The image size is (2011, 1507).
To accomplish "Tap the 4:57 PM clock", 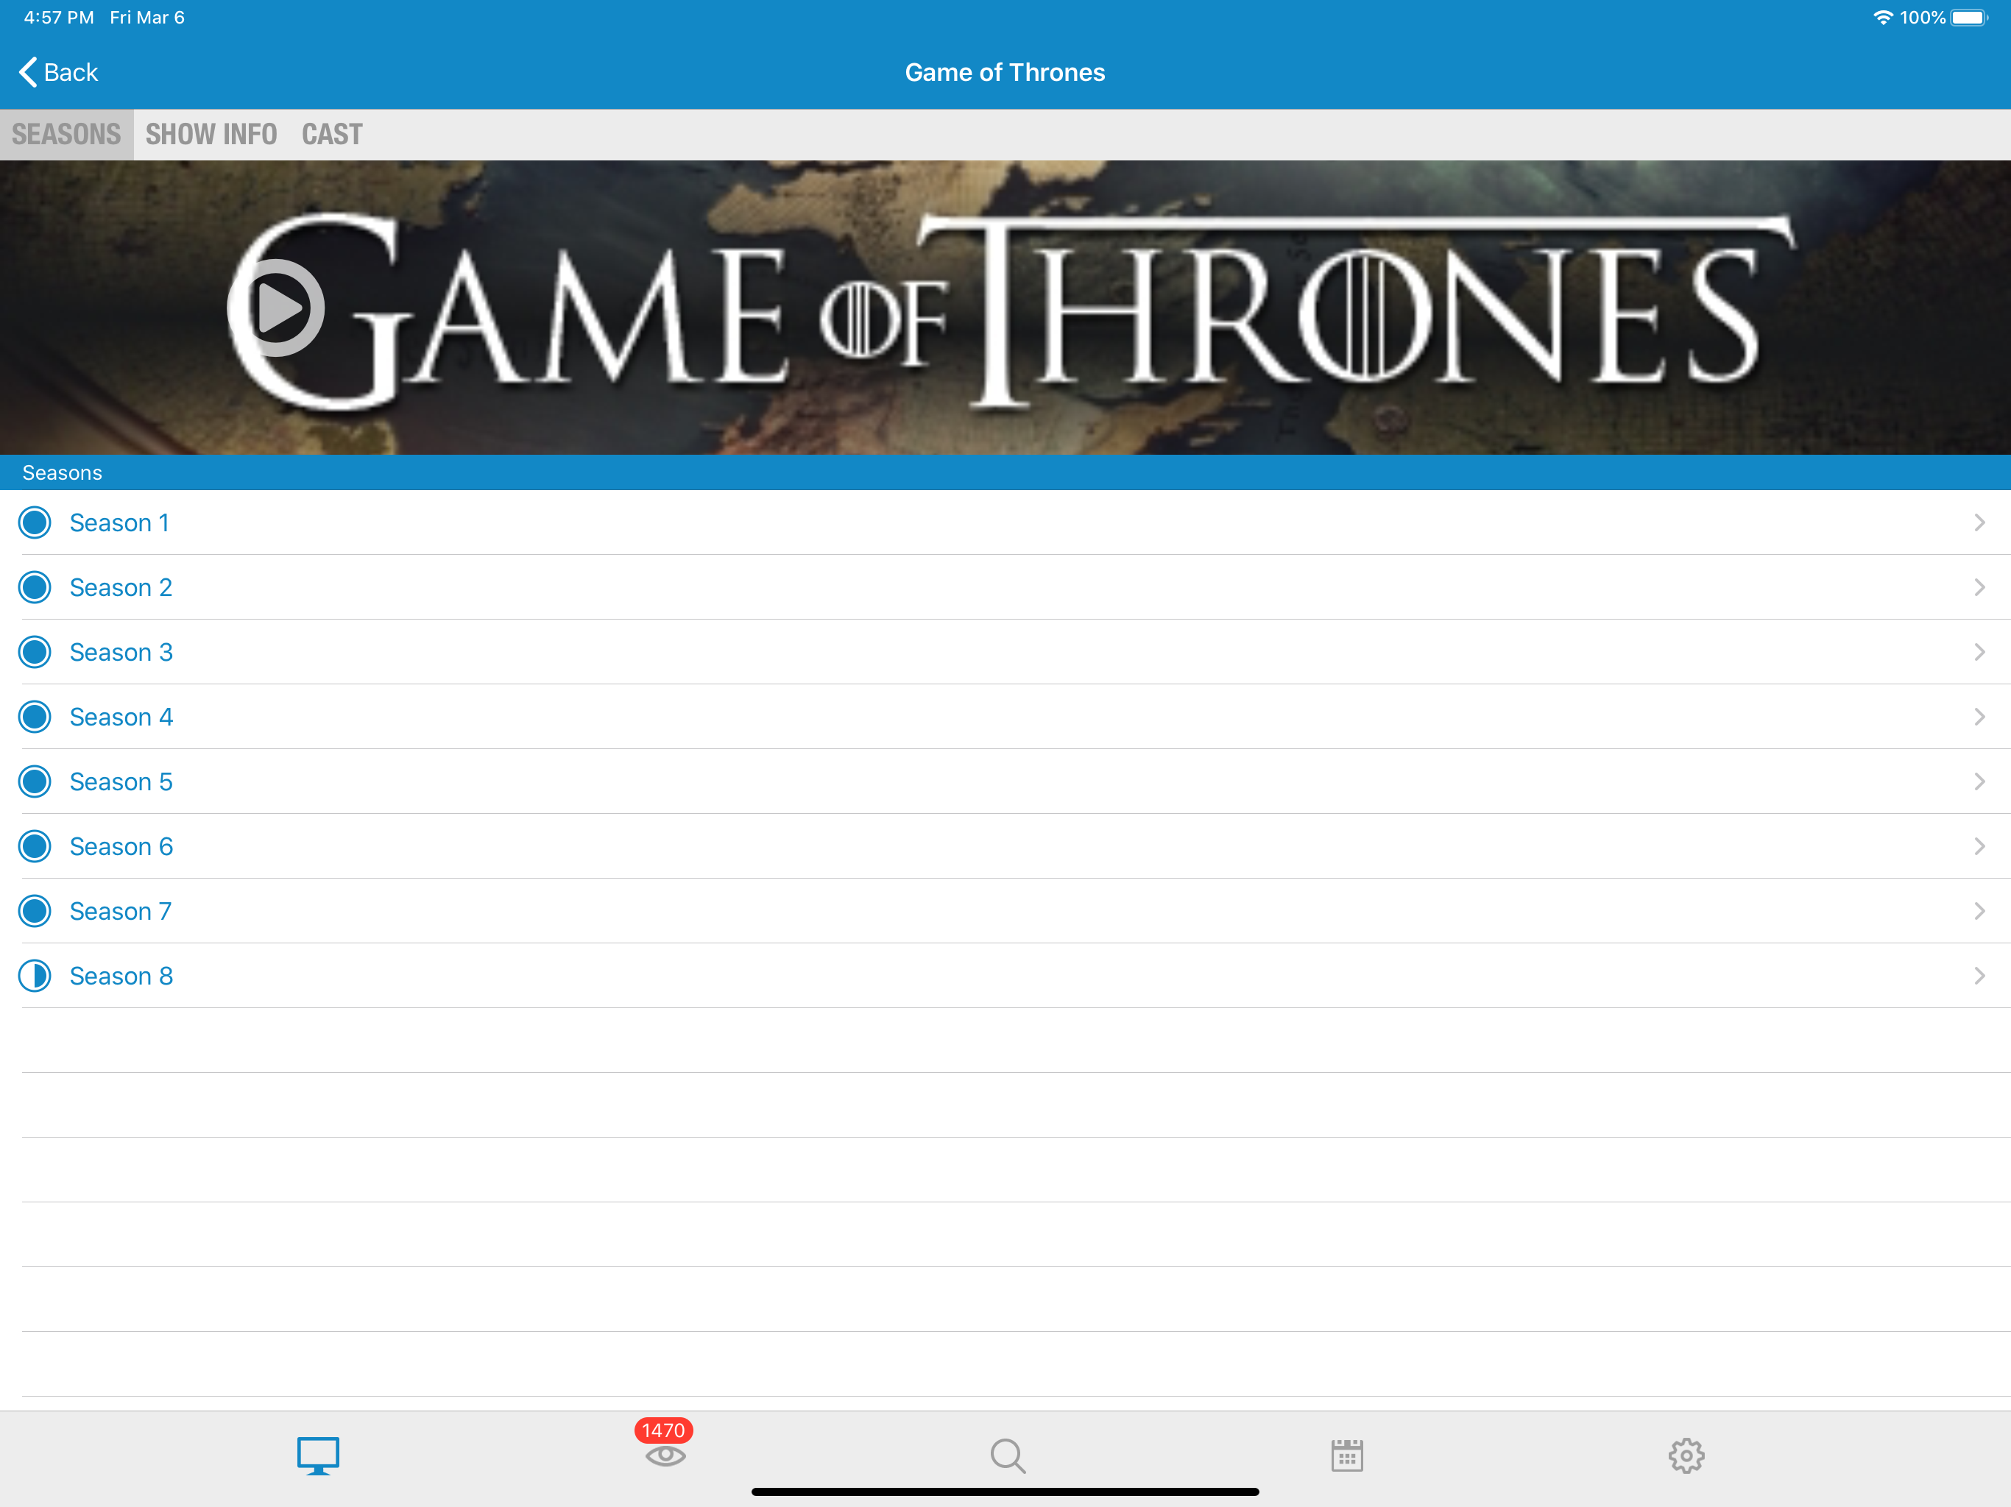I will (x=59, y=17).
